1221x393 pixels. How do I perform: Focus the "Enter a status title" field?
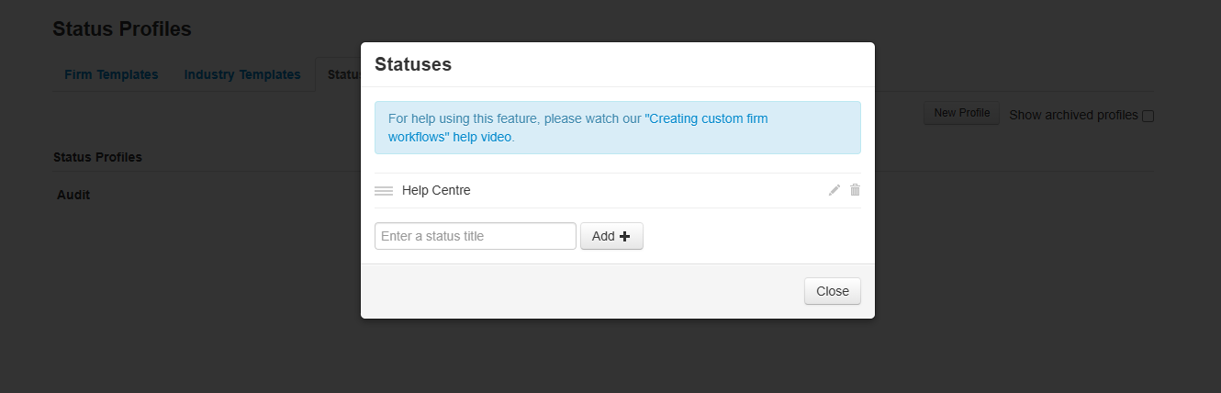click(475, 236)
